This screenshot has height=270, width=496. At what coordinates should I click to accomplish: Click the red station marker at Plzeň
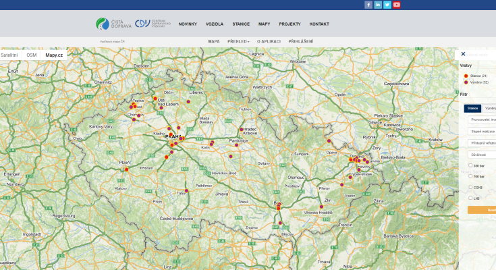(127, 169)
